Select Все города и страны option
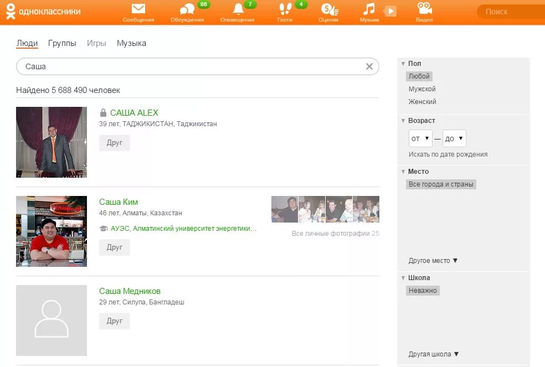Screen dimensions: 545x367 click(441, 184)
